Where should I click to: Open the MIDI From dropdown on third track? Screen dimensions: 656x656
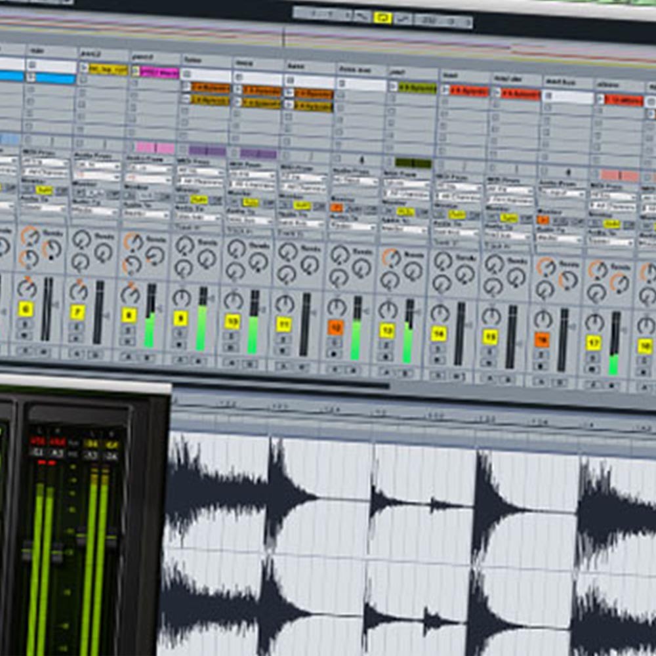tap(96, 165)
